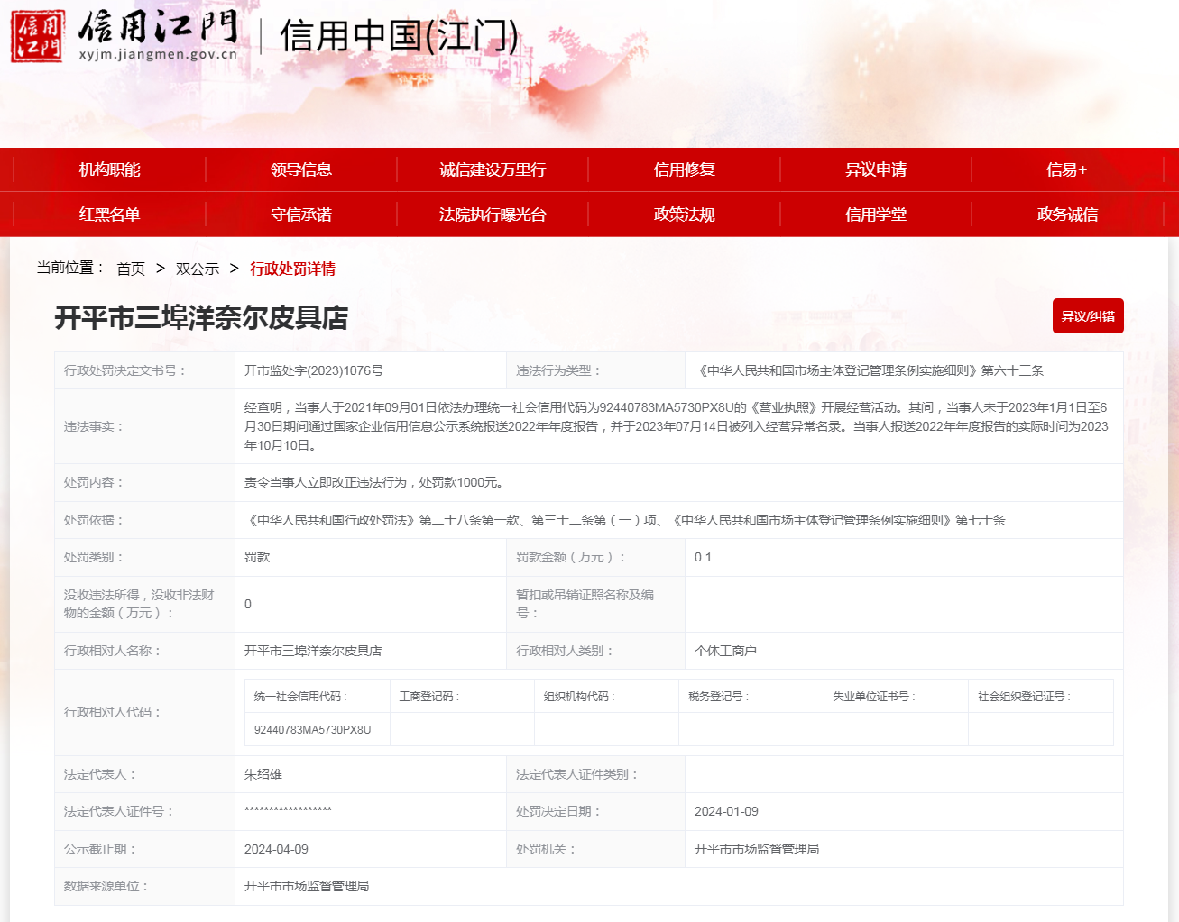Viewport: 1179px width, 922px height.
Task: Click the xyjm.jiangmen.gov.cn site title
Action: point(158,54)
